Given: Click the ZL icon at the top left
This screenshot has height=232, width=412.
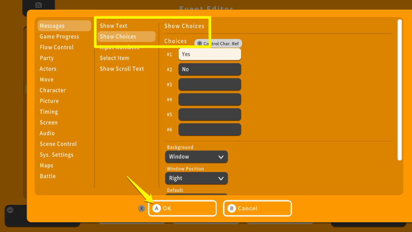Looking at the screenshot, I should click(x=38, y=5).
